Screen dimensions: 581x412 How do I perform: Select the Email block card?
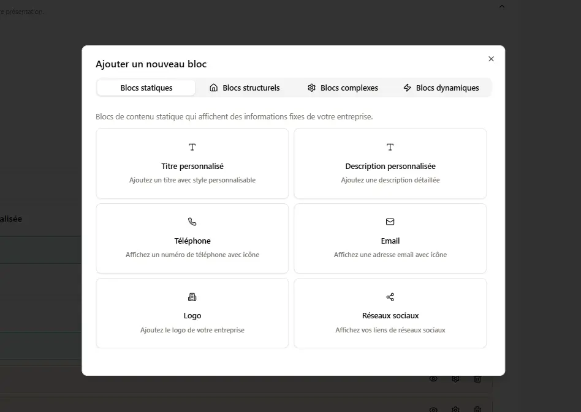(390, 238)
